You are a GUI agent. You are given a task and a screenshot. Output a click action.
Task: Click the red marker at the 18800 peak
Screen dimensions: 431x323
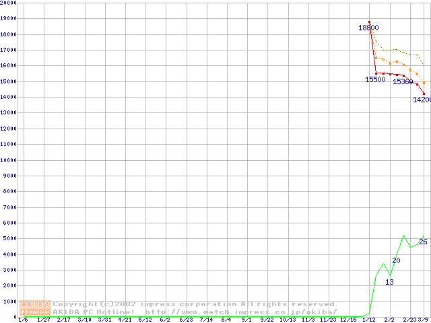click(x=369, y=22)
